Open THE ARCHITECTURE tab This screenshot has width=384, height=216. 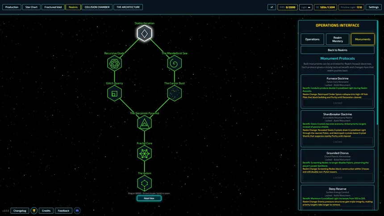tap(128, 7)
